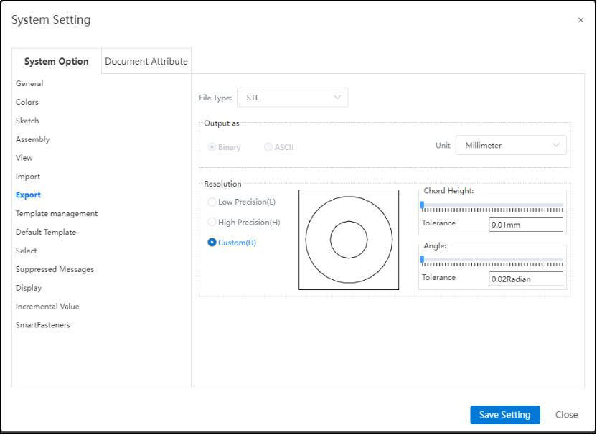The height and width of the screenshot is (435, 597).
Task: Select Custom(U) resolution option
Action: click(x=212, y=242)
